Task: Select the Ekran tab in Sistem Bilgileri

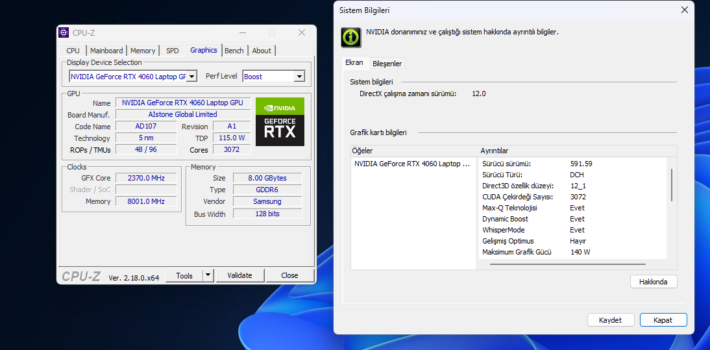Action: (x=354, y=62)
